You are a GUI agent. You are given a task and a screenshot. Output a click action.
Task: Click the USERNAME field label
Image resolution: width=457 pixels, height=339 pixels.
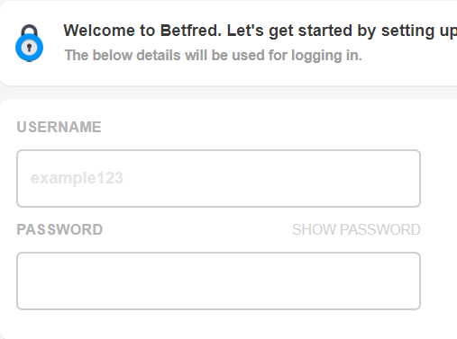[x=59, y=127]
